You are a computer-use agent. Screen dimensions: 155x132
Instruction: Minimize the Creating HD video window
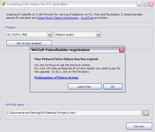[139, 4]
